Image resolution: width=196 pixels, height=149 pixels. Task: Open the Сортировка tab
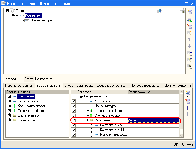[x=85, y=86]
